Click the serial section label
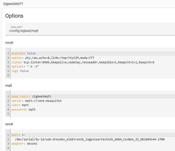The image size is (175, 151). pos(9,124)
